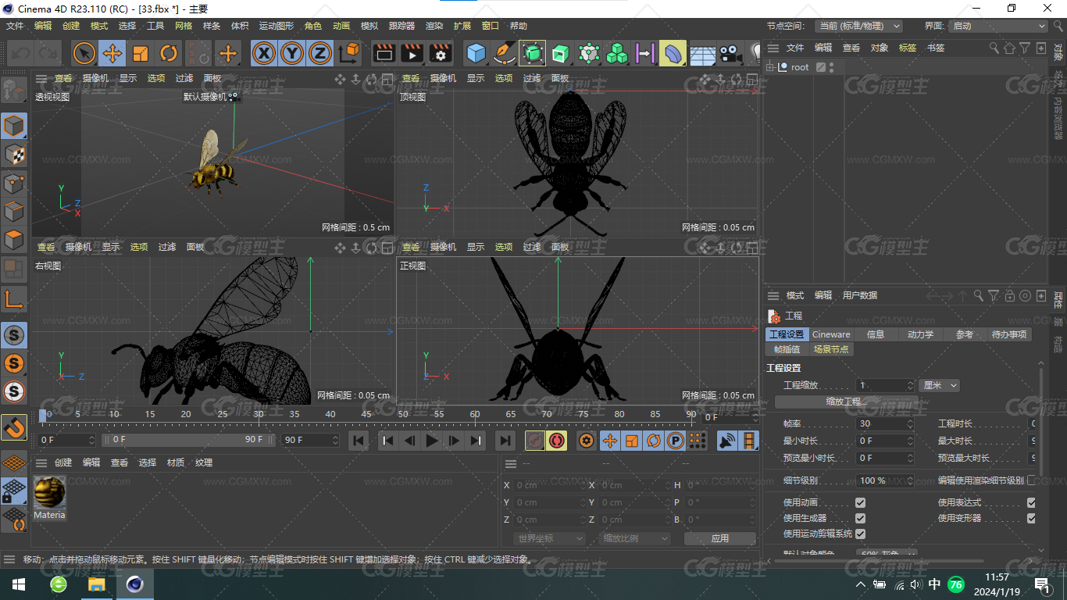The width and height of the screenshot is (1067, 600).
Task: Open the Subdivision Surface generator icon
Action: (x=533, y=54)
